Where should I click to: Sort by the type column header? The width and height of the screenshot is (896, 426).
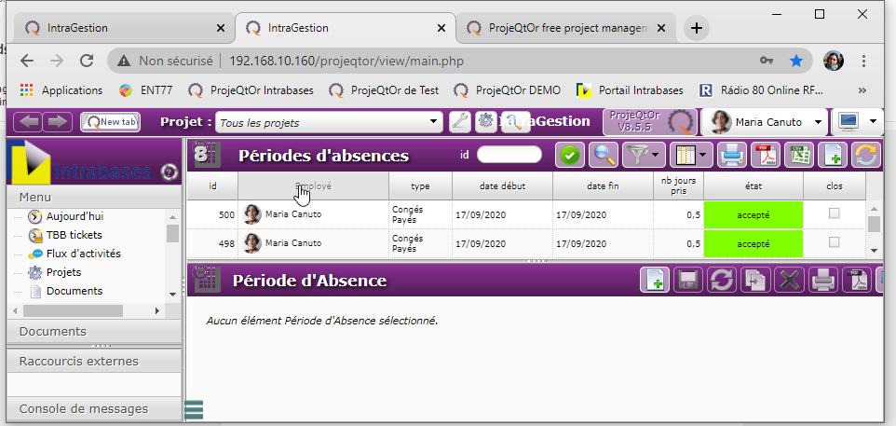[420, 186]
